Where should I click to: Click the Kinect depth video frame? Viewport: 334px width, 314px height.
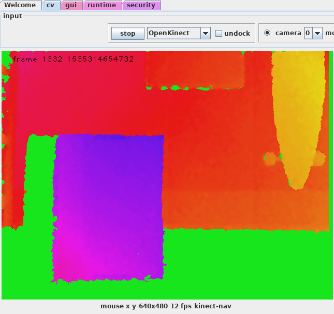tap(167, 175)
